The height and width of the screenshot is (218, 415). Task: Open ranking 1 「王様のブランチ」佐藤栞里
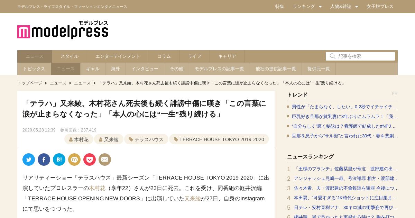pyautogui.click(x=345, y=169)
